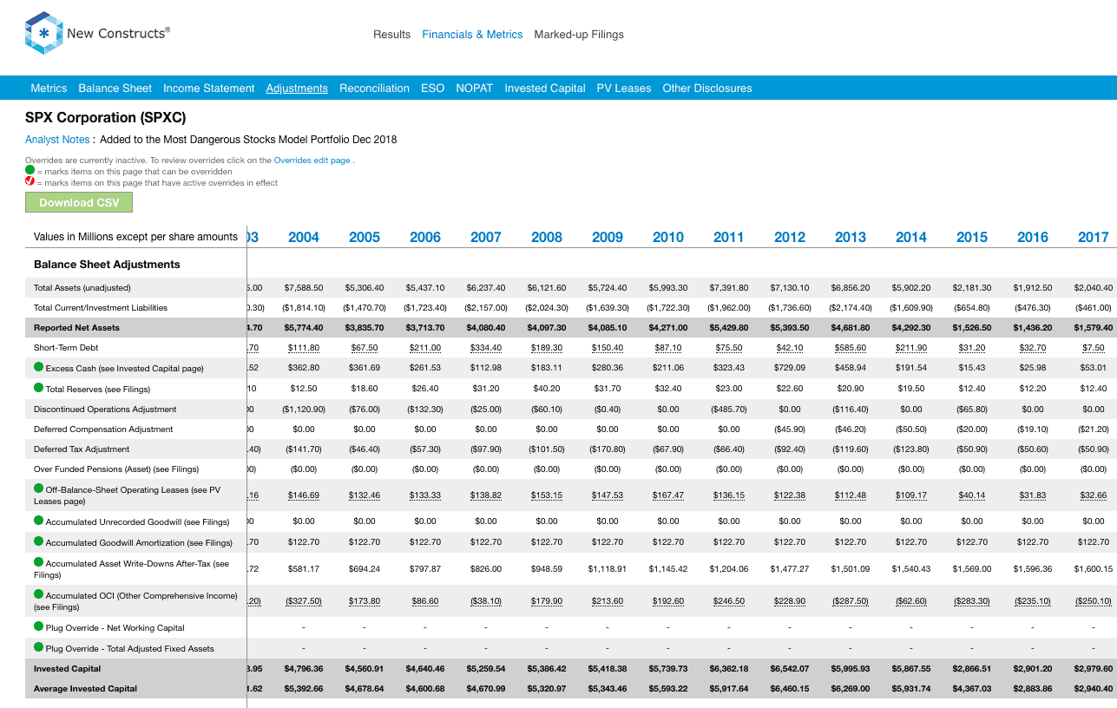Click green dot for Accumulated OCI row
Screen dimensions: 1117x708
pyautogui.click(x=39, y=594)
